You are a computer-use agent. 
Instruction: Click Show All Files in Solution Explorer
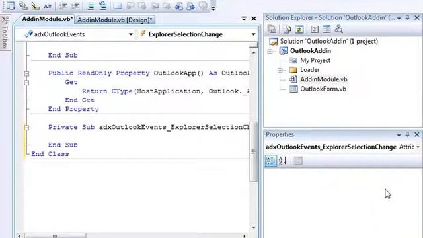point(287,29)
